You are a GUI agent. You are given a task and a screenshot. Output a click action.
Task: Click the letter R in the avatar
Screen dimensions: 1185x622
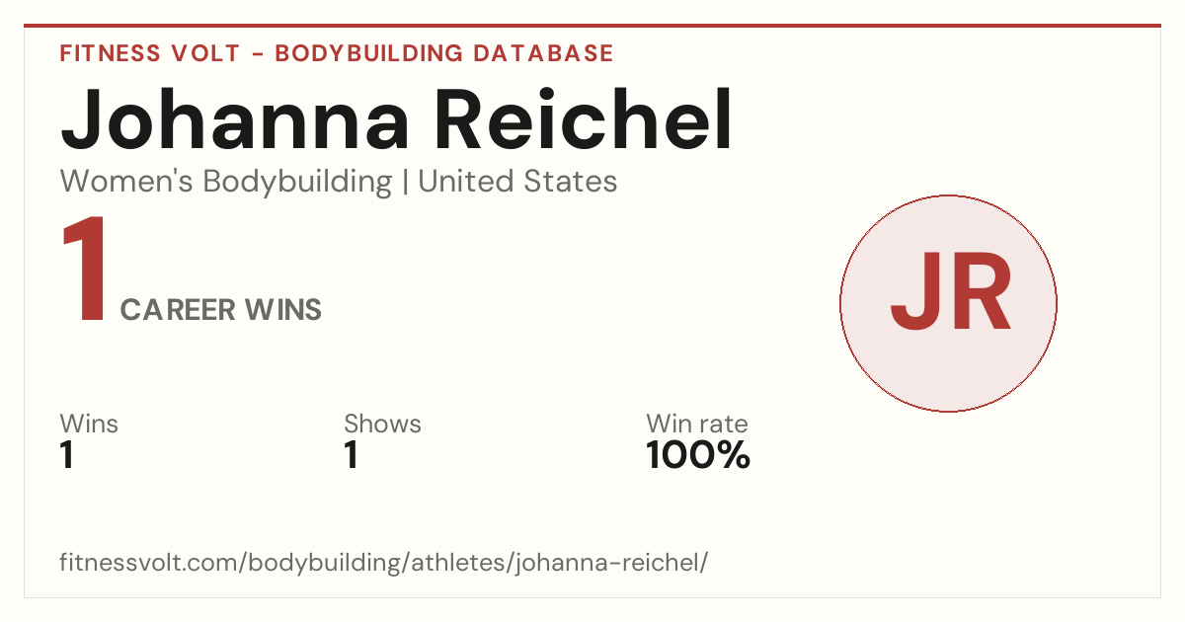click(980, 294)
